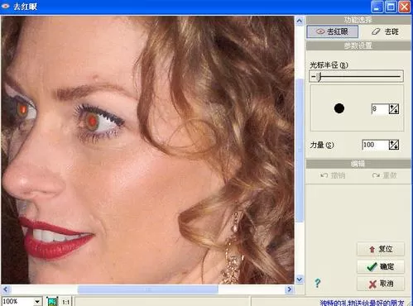Maximize the 去红眼 window
Image resolution: width=413 pixels, height=306 pixels.
click(x=391, y=7)
